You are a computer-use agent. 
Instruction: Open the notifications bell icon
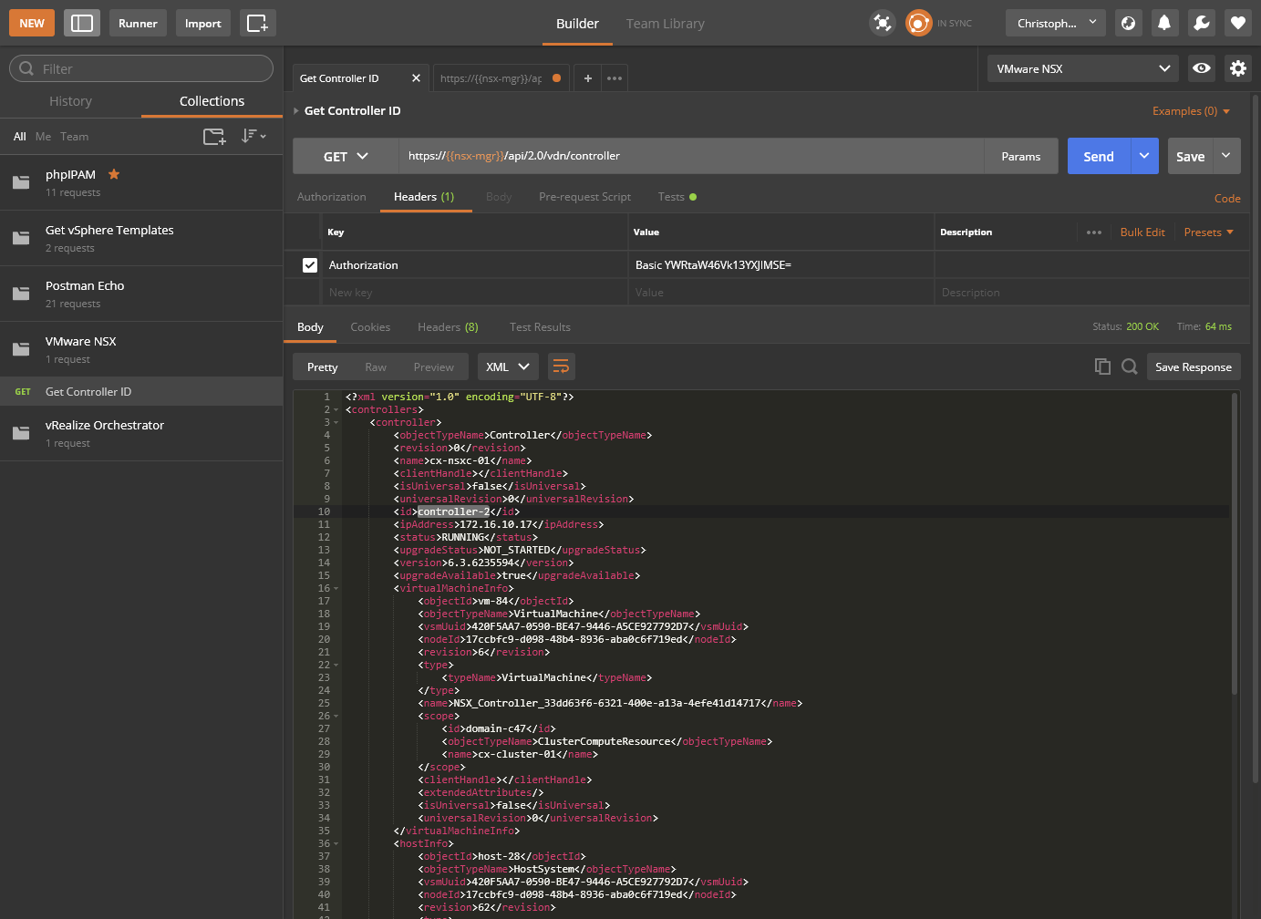(x=1164, y=23)
